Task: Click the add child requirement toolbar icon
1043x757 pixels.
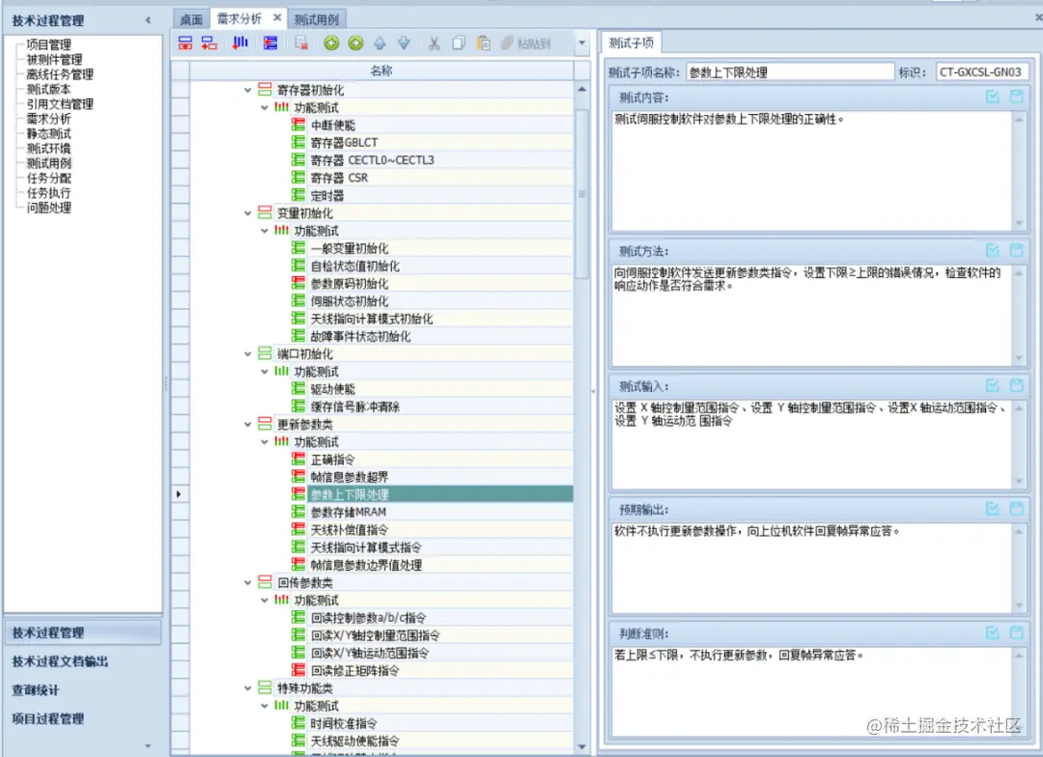Action: click(210, 43)
